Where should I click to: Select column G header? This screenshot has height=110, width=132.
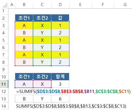pyautogui.click(x=123, y=5)
